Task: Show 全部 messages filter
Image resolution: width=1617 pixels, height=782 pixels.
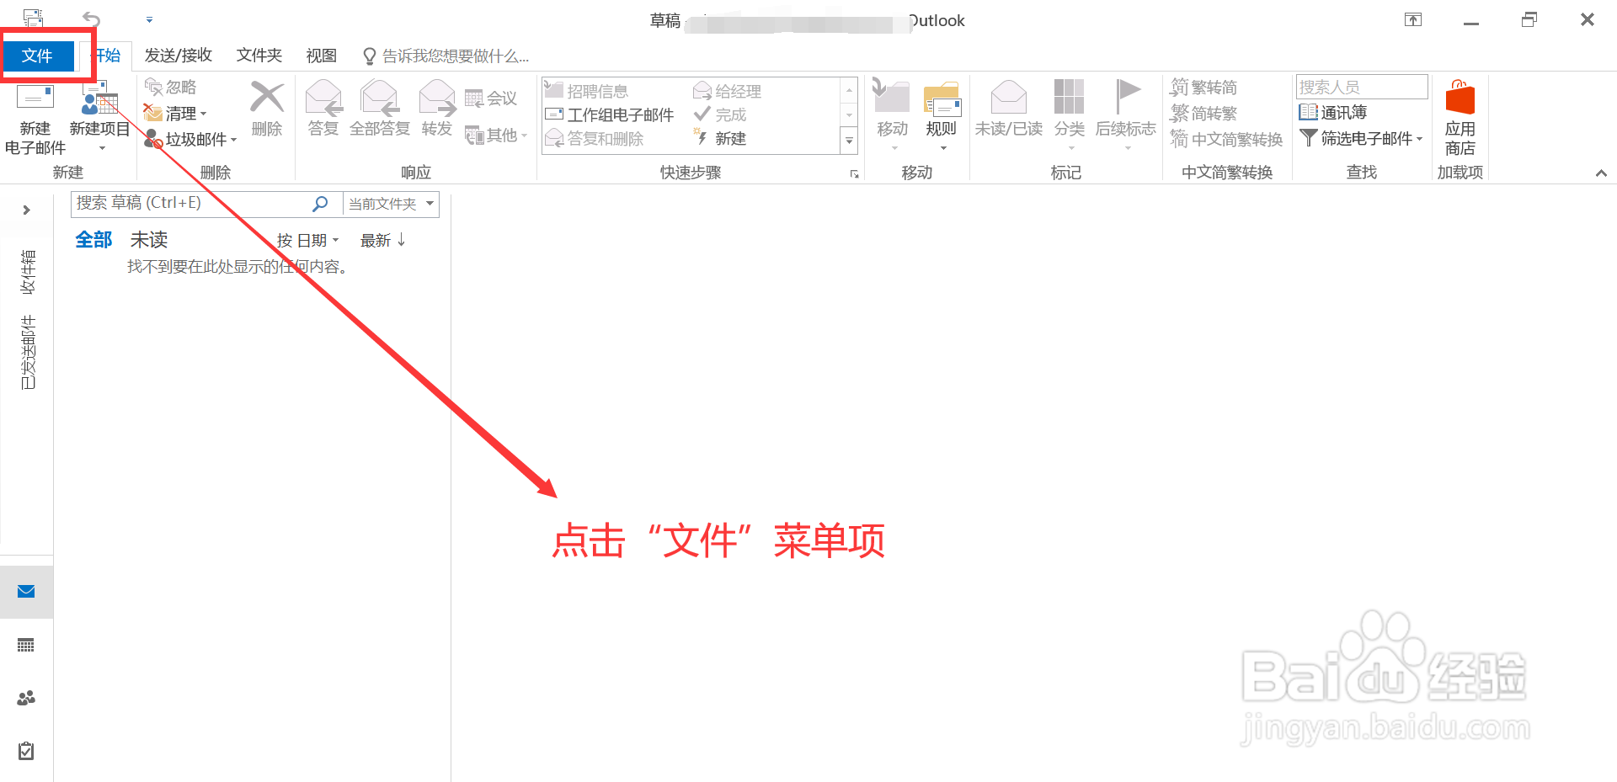Action: 93,240
